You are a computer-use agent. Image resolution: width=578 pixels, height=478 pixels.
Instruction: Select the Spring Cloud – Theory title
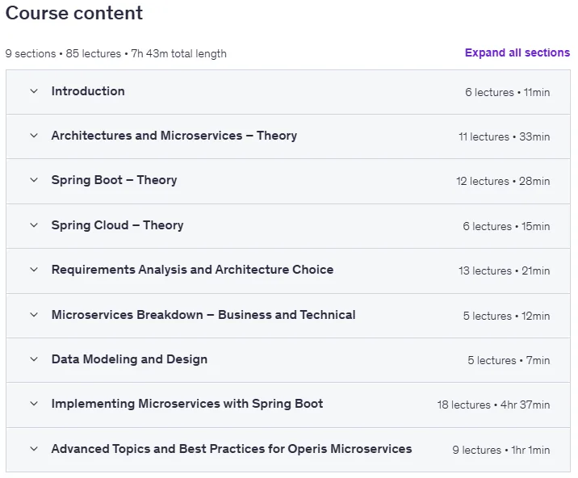click(x=117, y=225)
